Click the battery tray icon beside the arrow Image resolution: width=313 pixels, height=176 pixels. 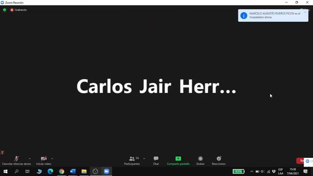257,172
